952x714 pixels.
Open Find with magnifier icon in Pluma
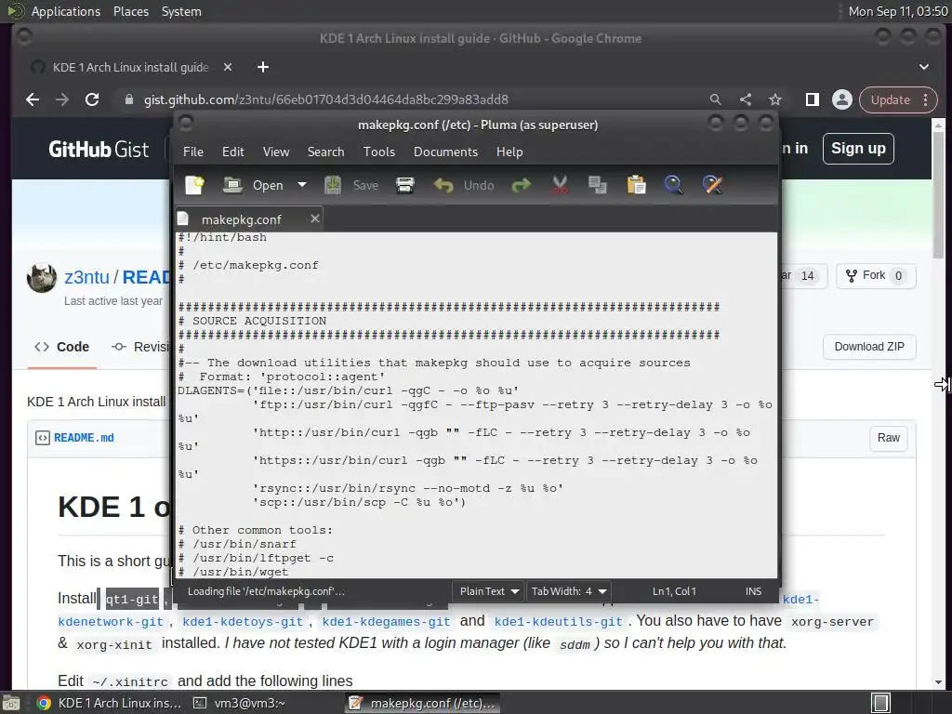pos(673,185)
